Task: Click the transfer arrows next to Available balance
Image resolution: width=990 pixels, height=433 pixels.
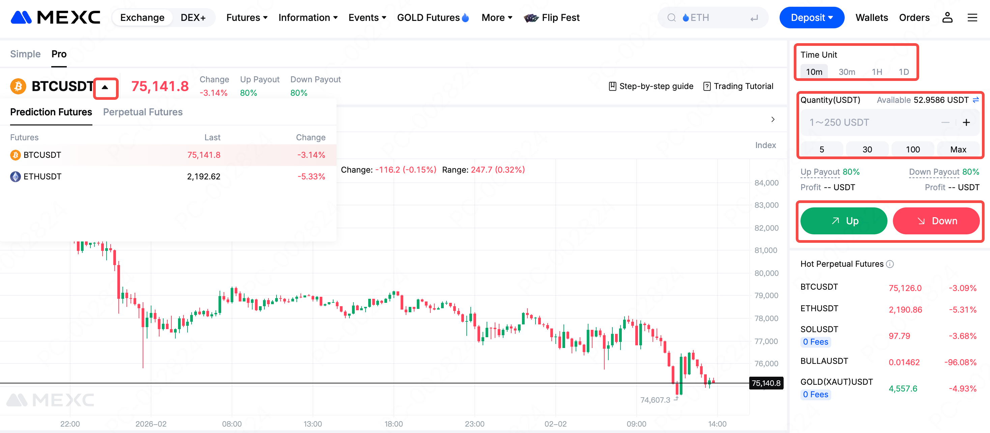Action: (976, 100)
